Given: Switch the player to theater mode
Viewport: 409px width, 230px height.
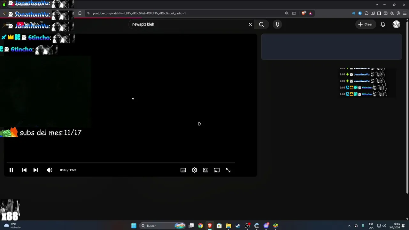Looking at the screenshot, I should click(205, 170).
